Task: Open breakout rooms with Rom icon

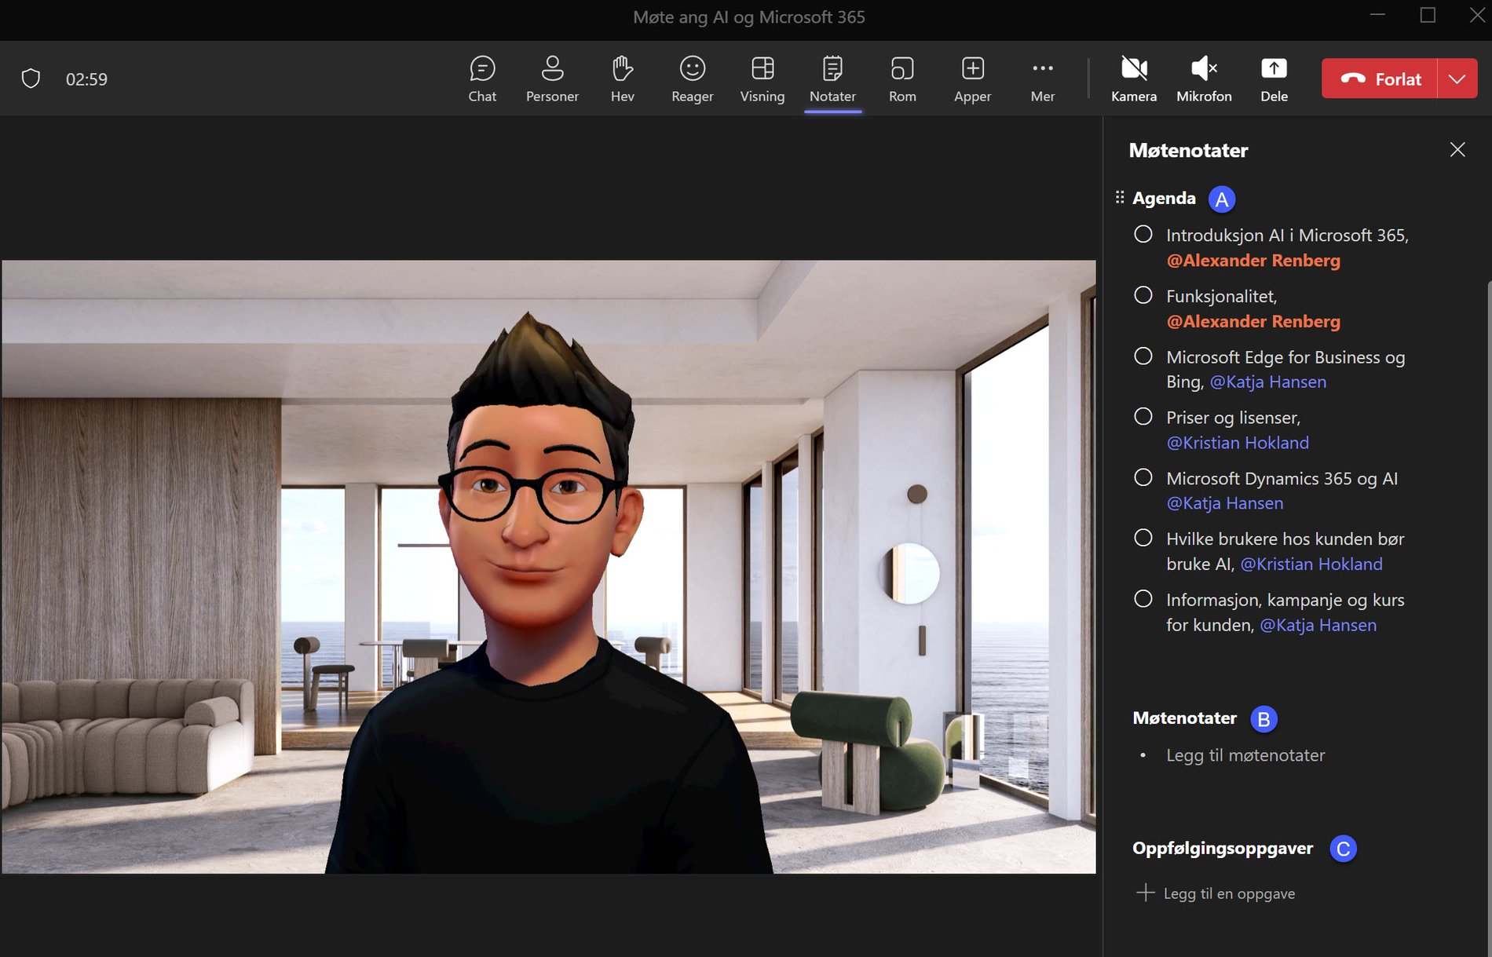Action: [x=901, y=78]
